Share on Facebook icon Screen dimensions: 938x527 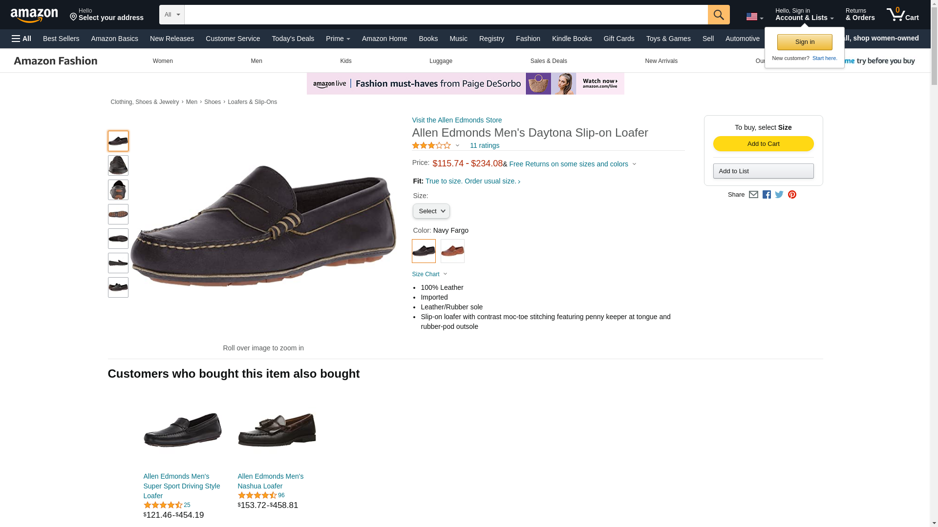(767, 194)
